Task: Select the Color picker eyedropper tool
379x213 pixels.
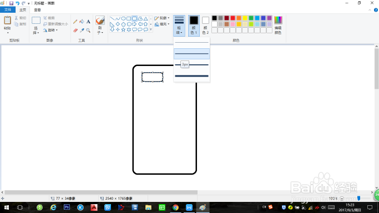Action: click(x=82, y=31)
